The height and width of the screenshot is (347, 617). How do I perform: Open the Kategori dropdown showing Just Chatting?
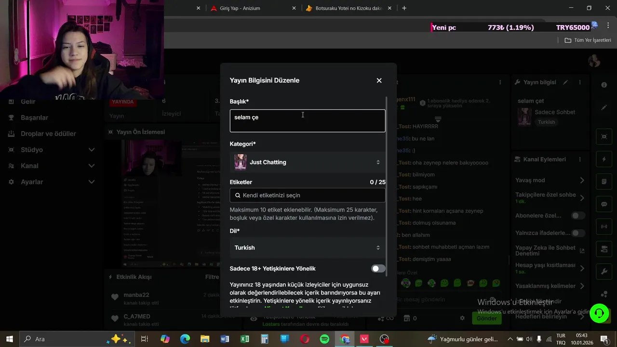[x=308, y=162]
